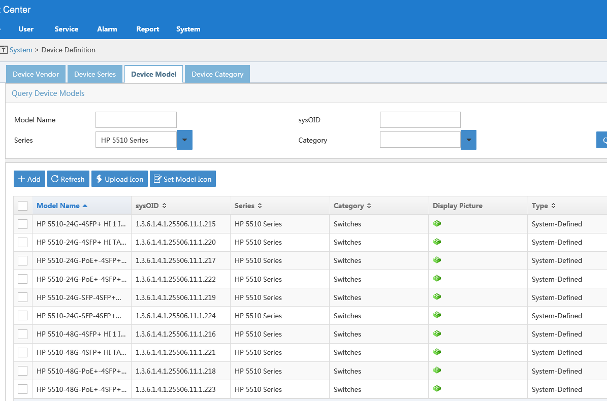Image resolution: width=607 pixels, height=401 pixels.
Task: Click the Upload Icon button
Action: point(119,179)
